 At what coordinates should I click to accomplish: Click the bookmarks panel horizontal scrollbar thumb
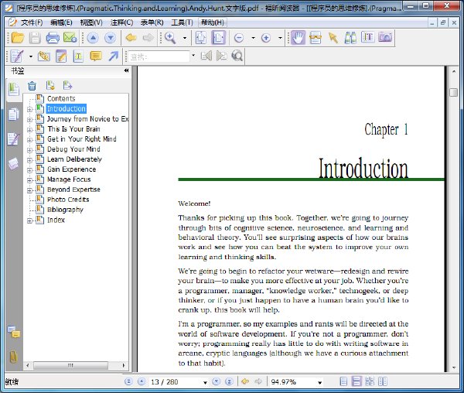pos(70,365)
